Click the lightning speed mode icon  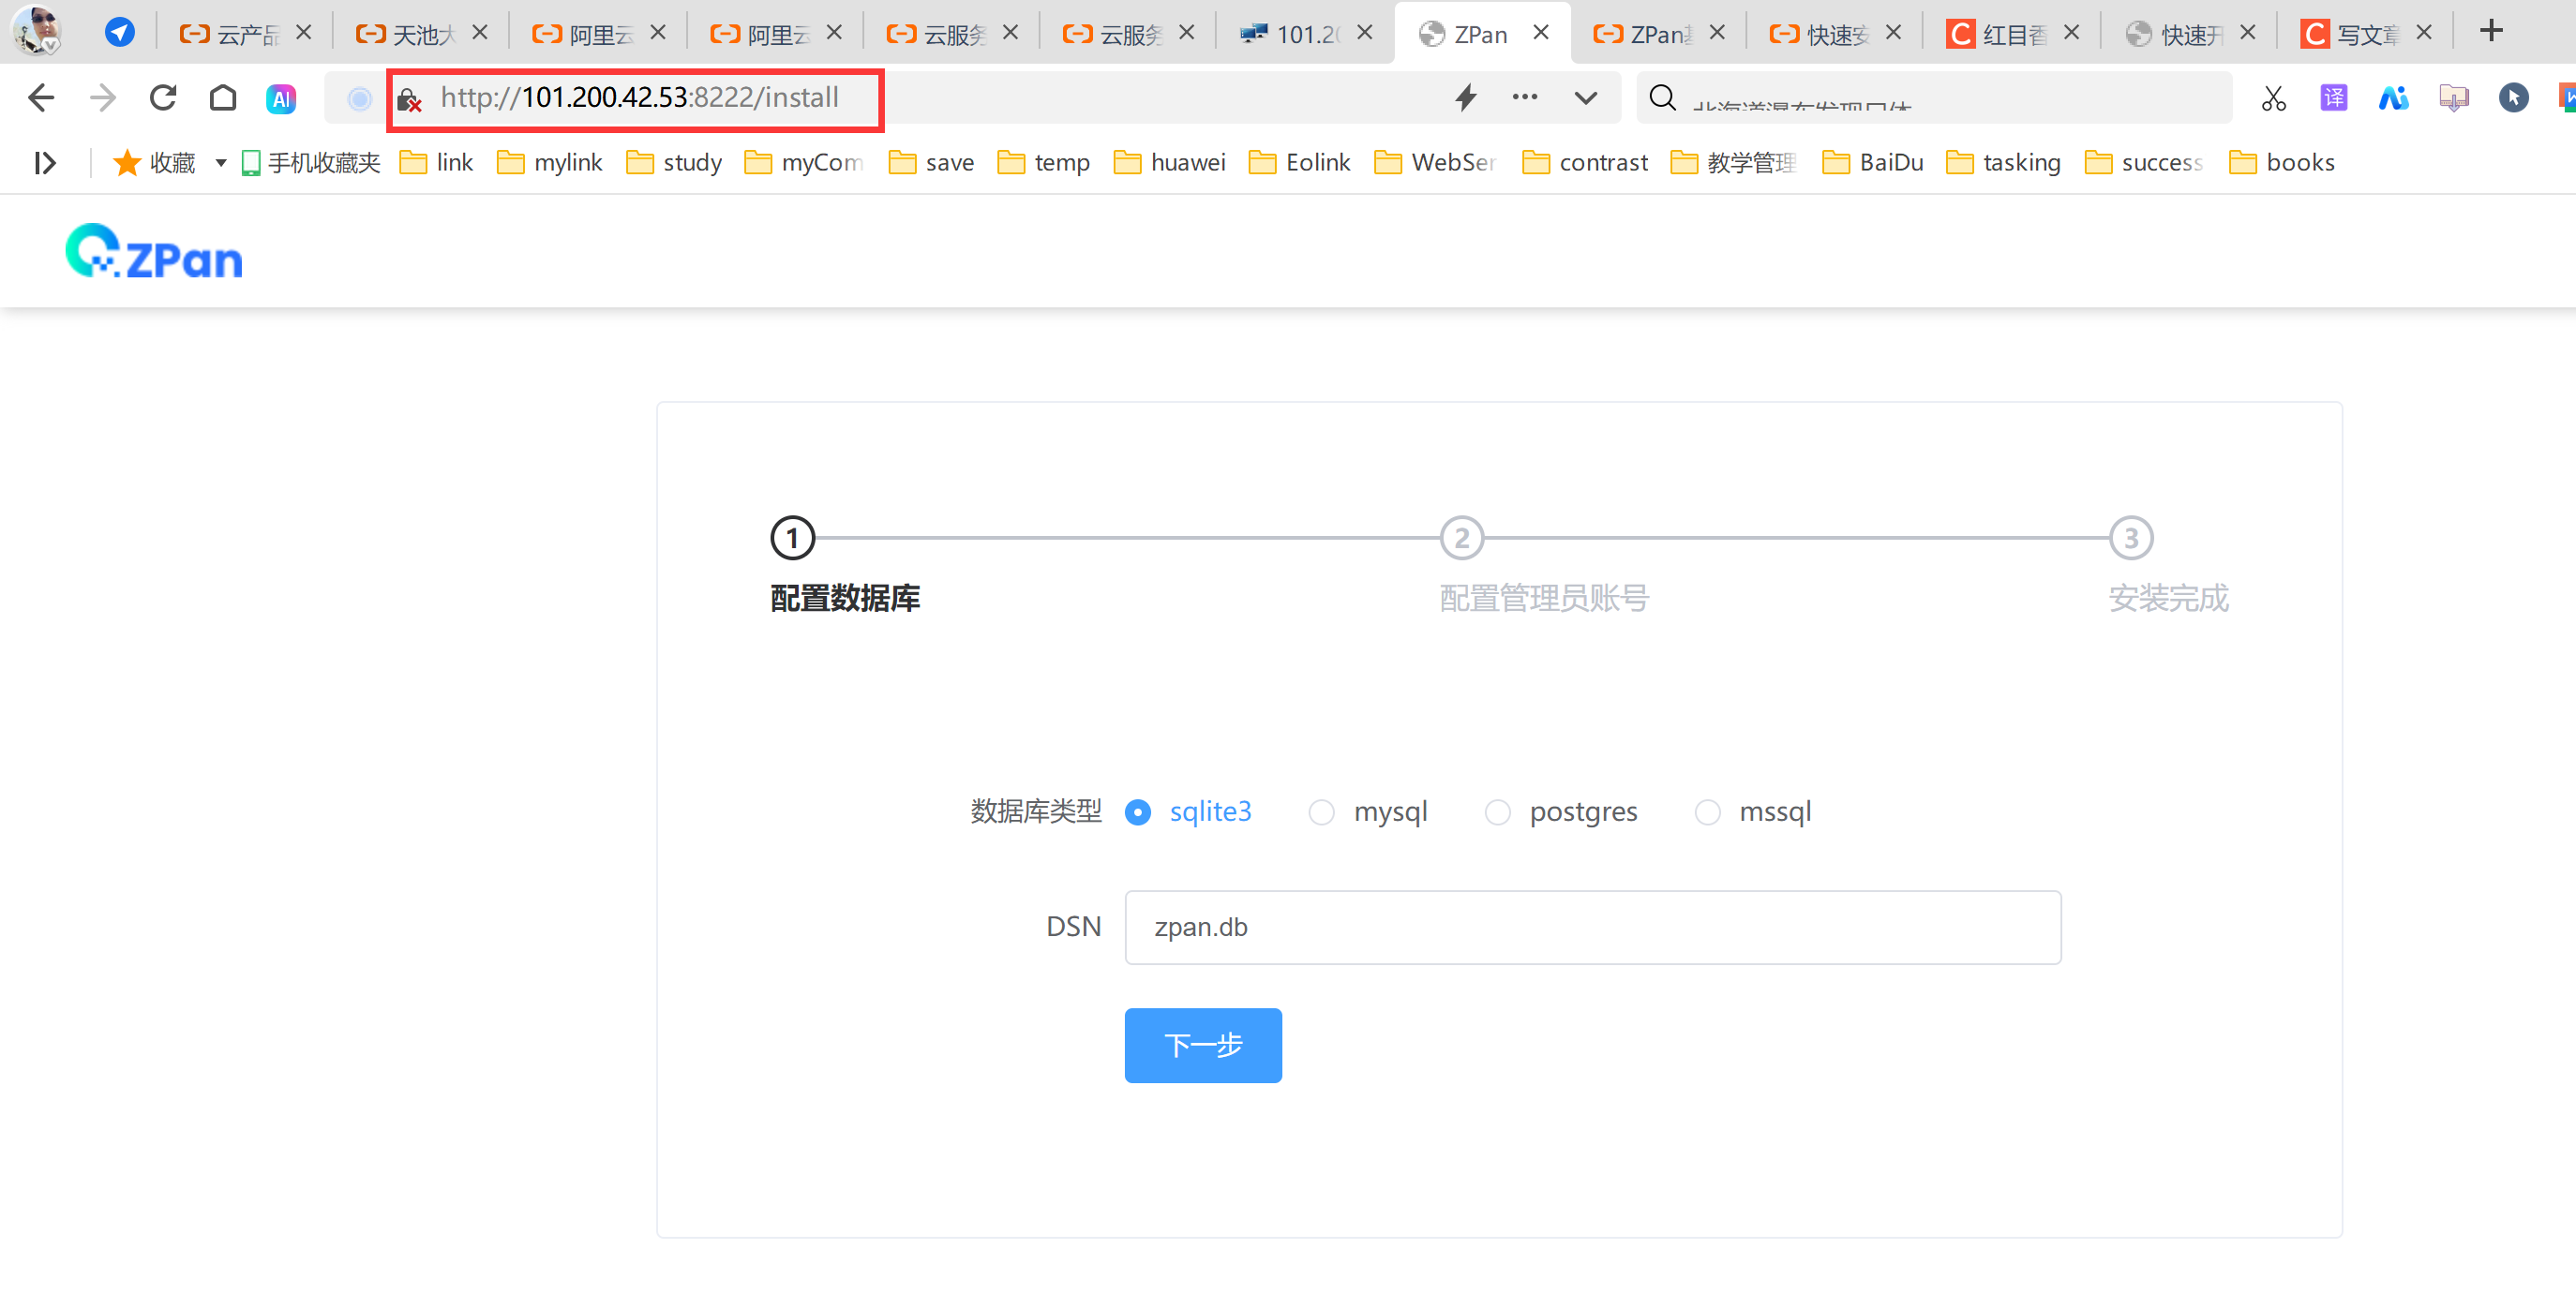(1466, 98)
